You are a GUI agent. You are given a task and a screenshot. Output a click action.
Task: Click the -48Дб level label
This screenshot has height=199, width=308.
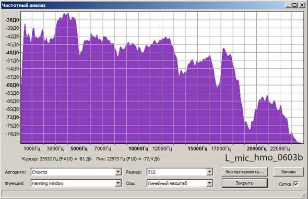point(13,53)
